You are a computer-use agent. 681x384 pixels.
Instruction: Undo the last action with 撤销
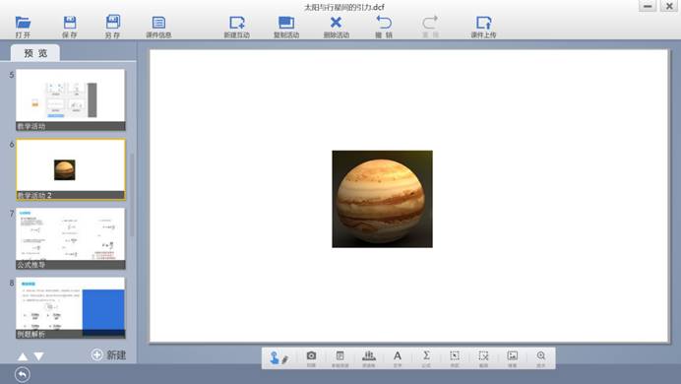pyautogui.click(x=384, y=27)
